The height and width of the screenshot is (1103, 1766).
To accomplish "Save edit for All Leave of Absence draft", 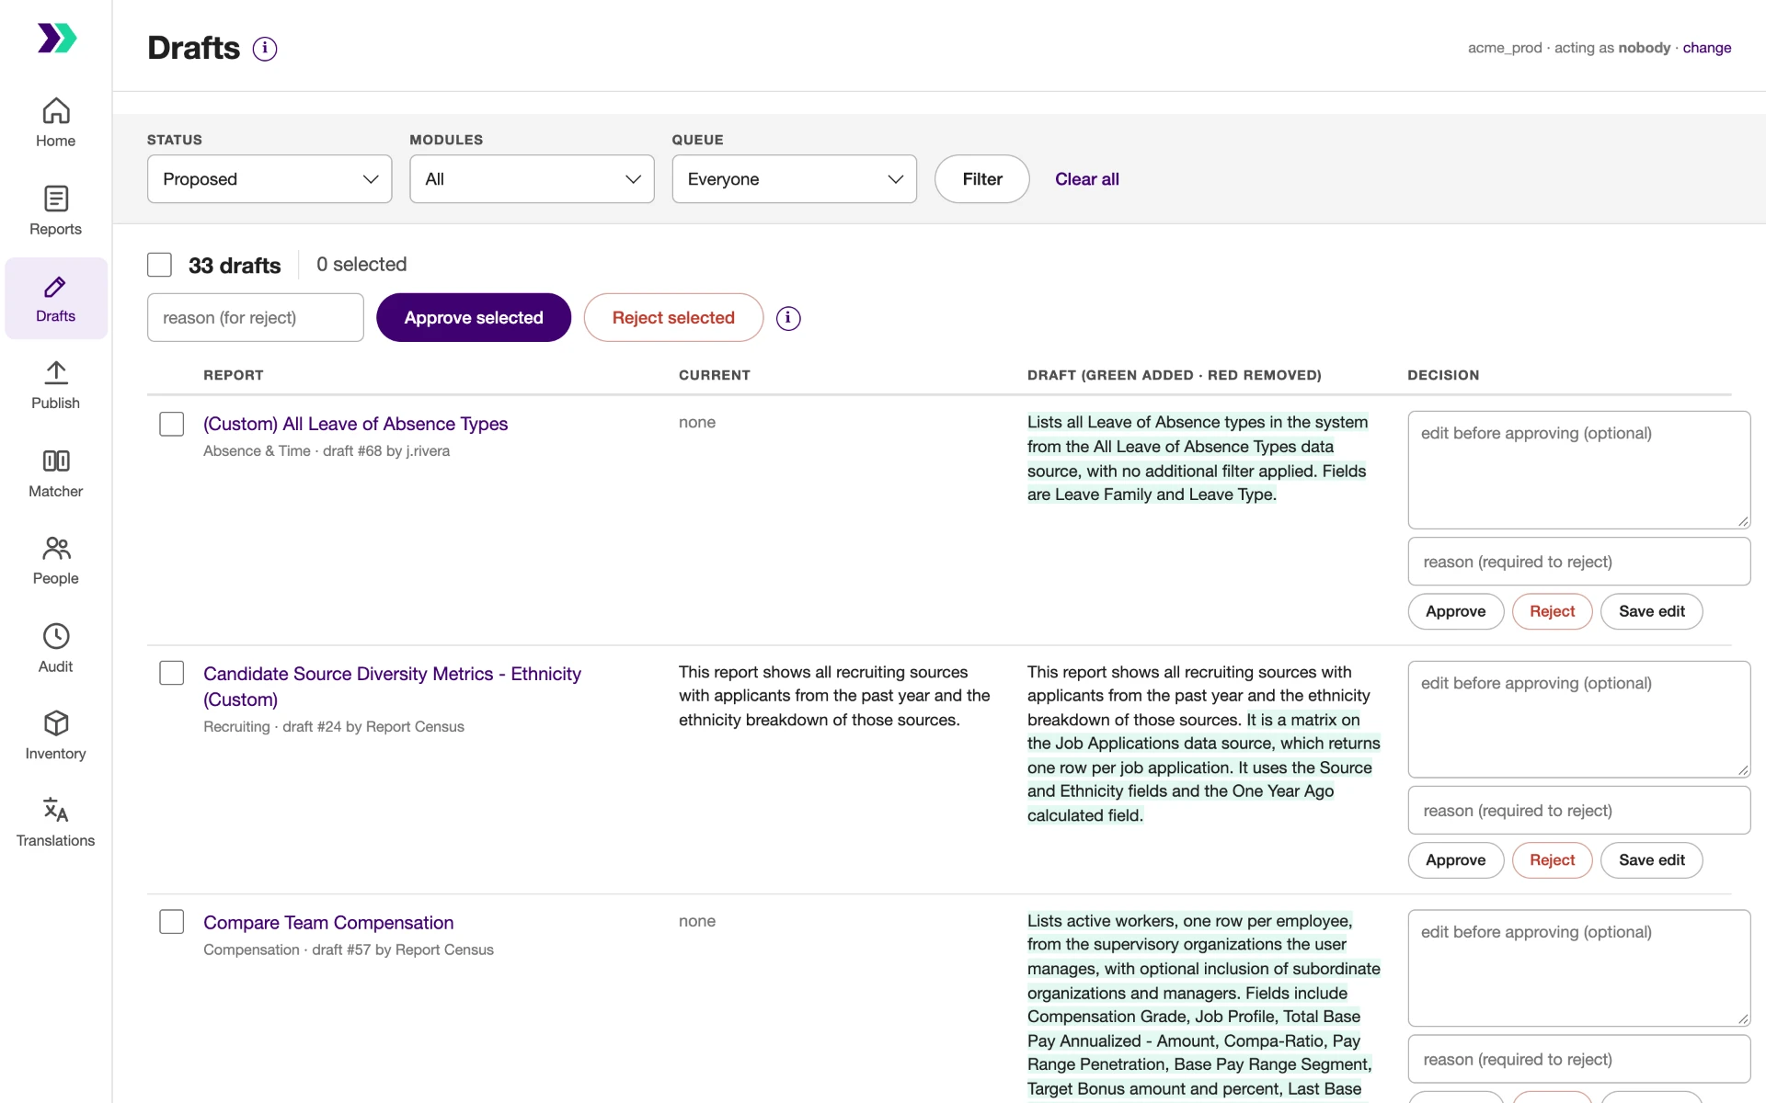I will click(1652, 611).
